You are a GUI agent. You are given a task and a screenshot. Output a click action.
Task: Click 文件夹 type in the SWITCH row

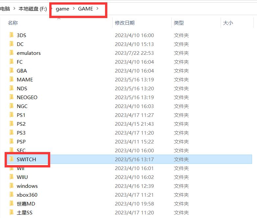click(181, 159)
